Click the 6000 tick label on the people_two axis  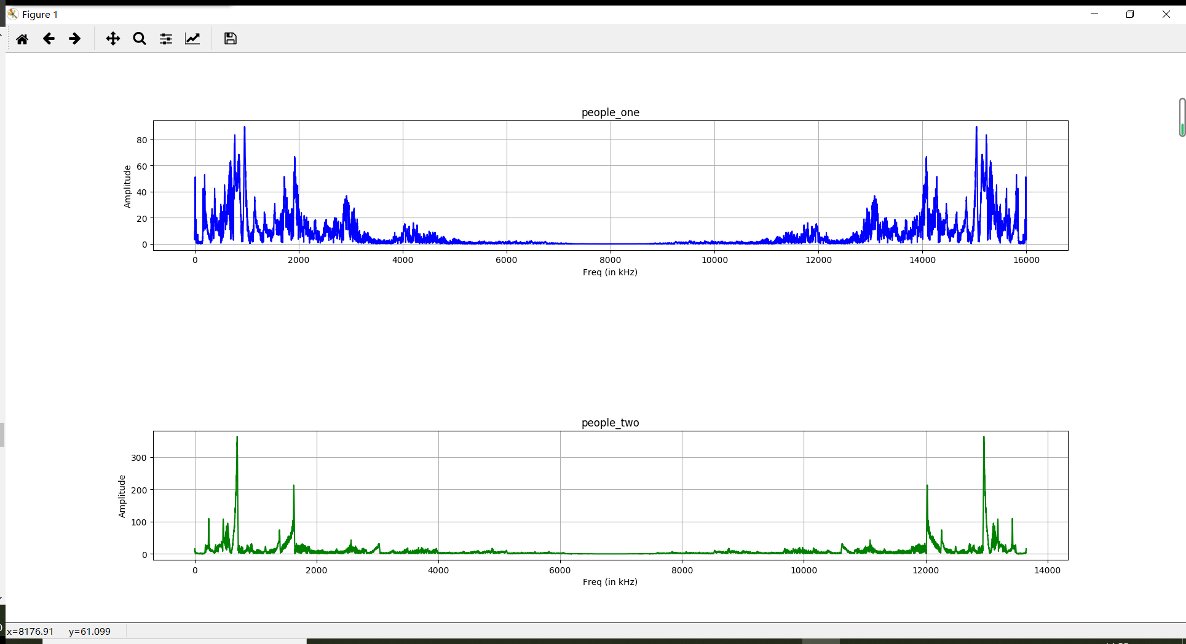point(560,570)
